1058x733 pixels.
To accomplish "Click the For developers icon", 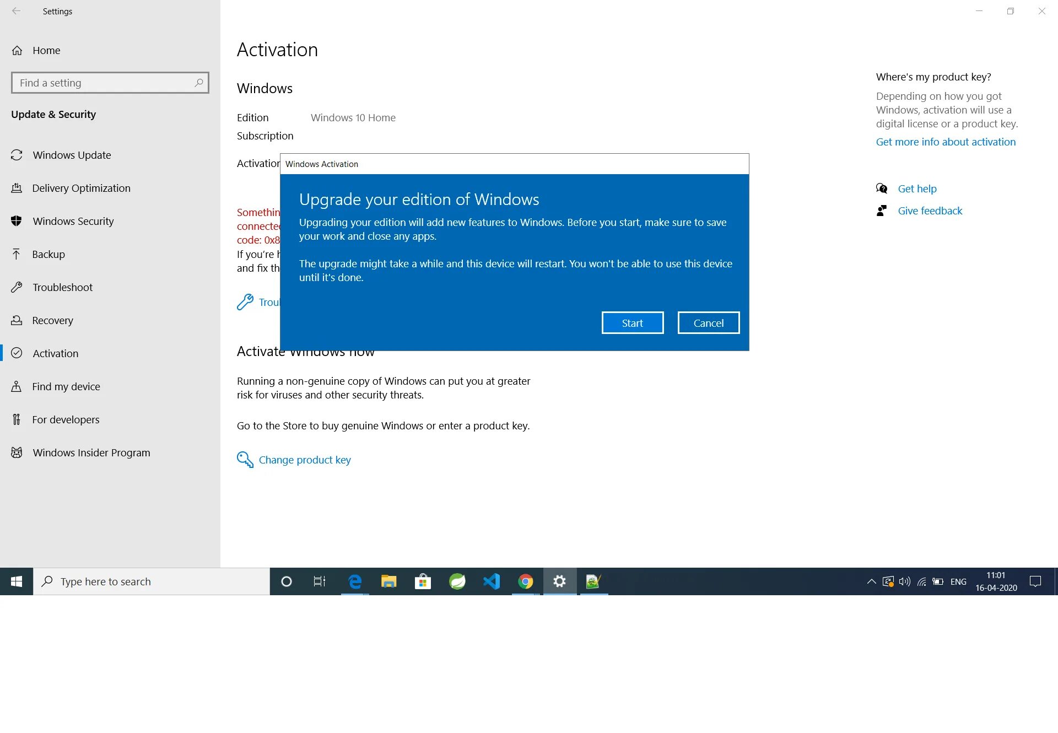I will tap(17, 419).
